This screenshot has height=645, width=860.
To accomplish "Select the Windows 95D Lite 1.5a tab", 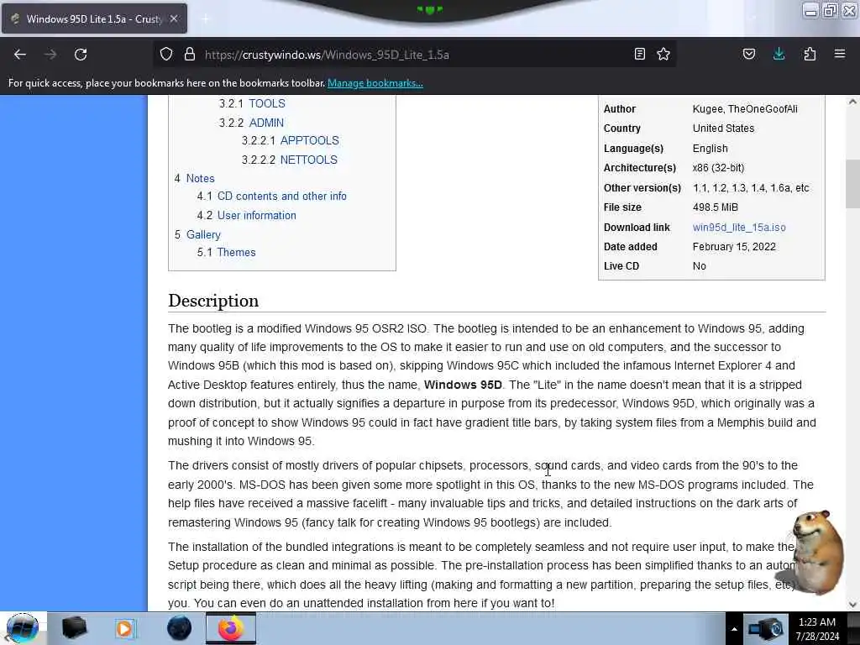I will click(x=94, y=18).
